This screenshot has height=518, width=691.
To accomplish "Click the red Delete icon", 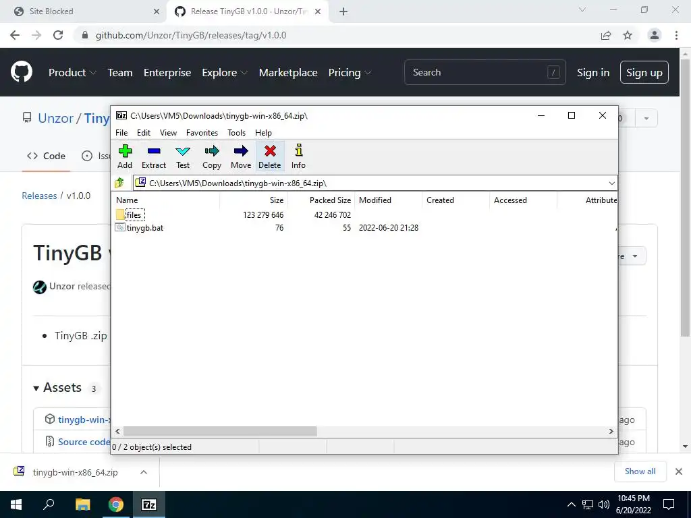I will coord(270,156).
